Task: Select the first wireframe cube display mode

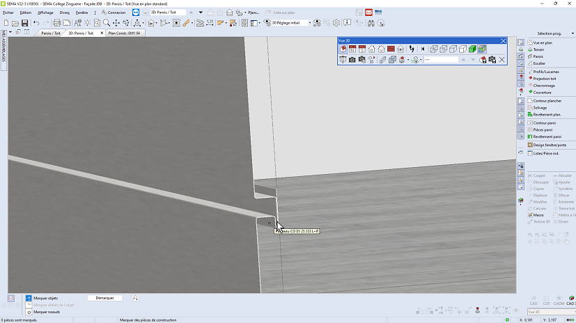Action: (434, 49)
